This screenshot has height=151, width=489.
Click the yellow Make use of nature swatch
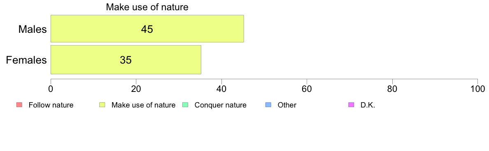(x=102, y=105)
